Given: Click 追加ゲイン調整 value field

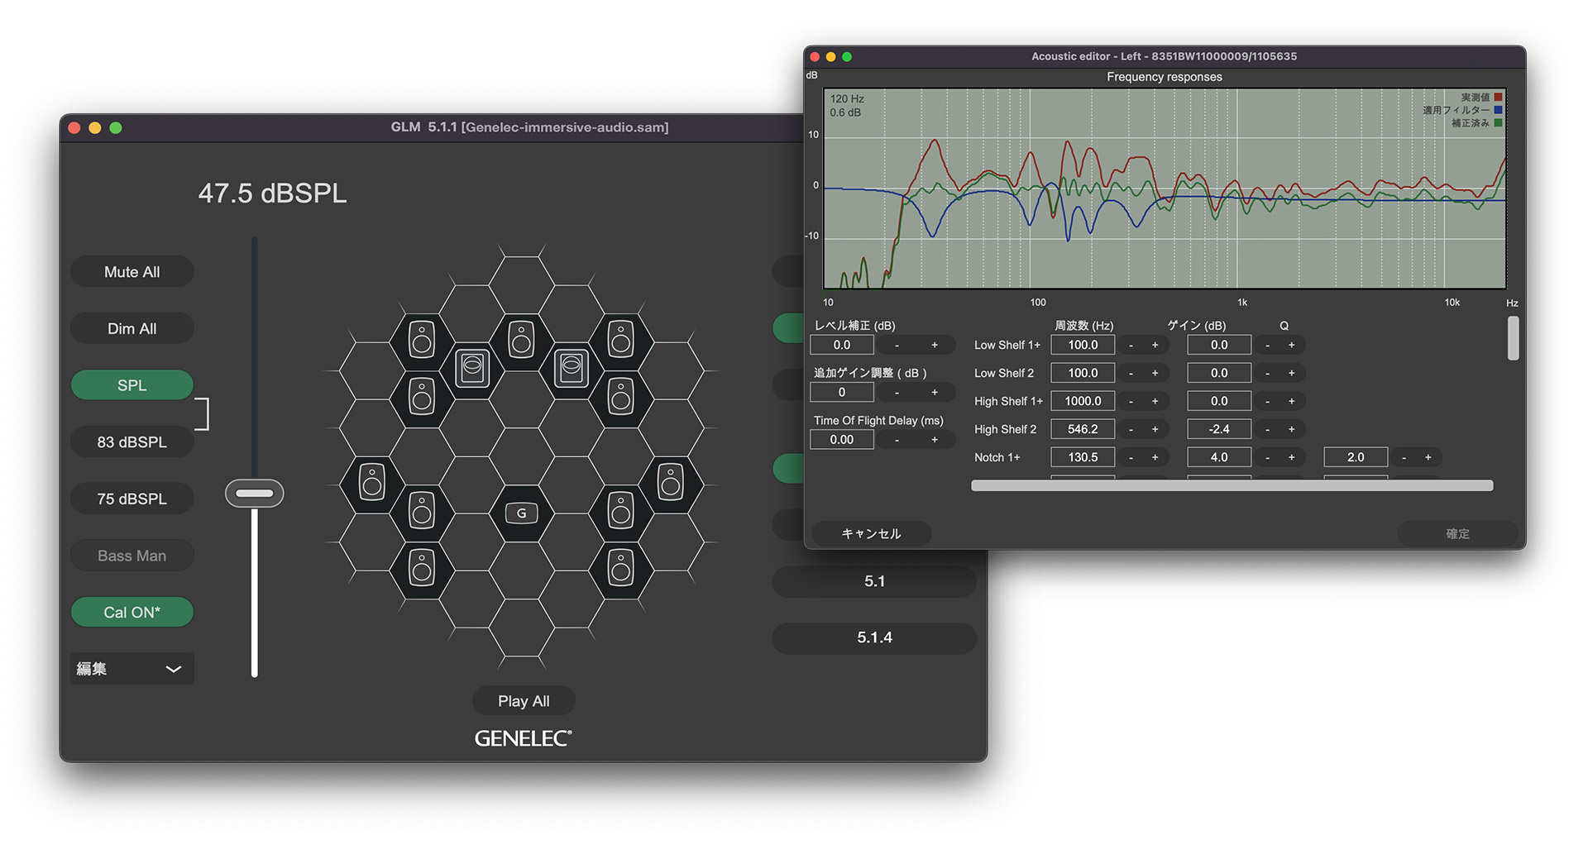Looking at the screenshot, I should (842, 392).
